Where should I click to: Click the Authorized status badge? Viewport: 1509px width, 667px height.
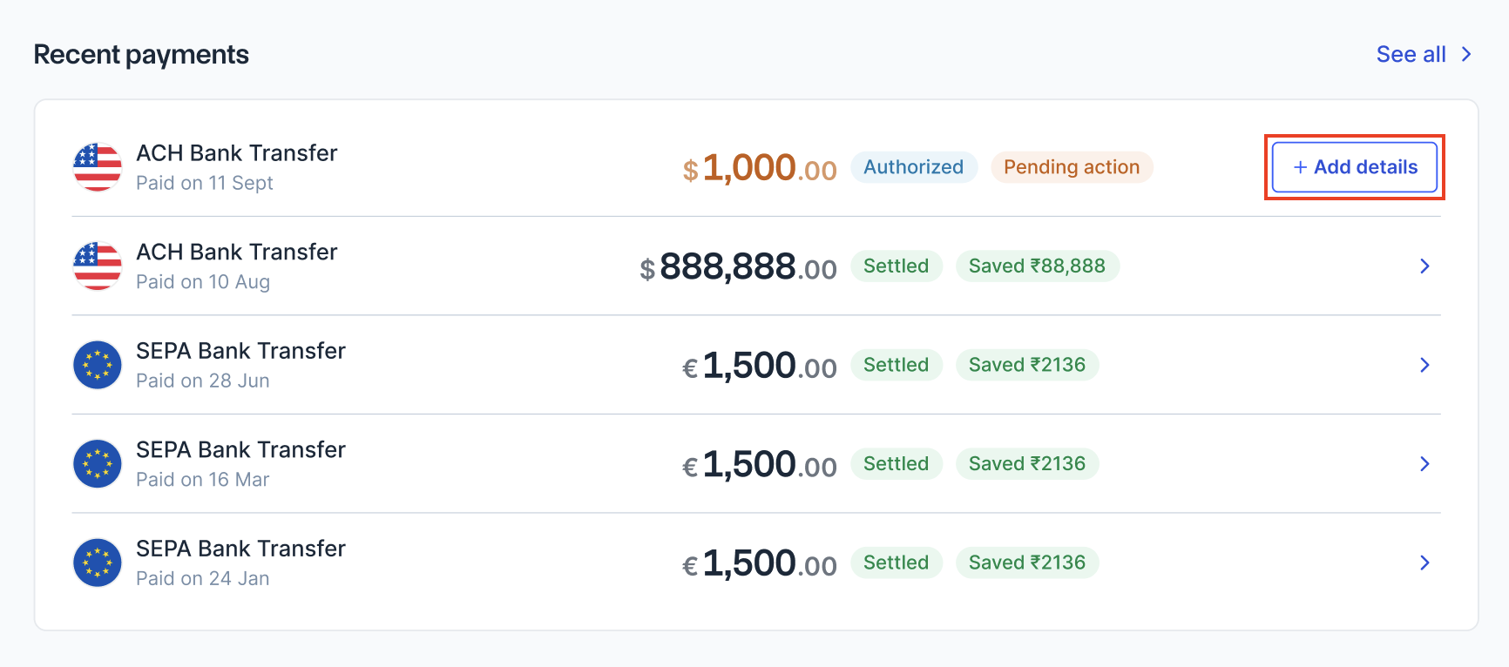click(x=913, y=166)
